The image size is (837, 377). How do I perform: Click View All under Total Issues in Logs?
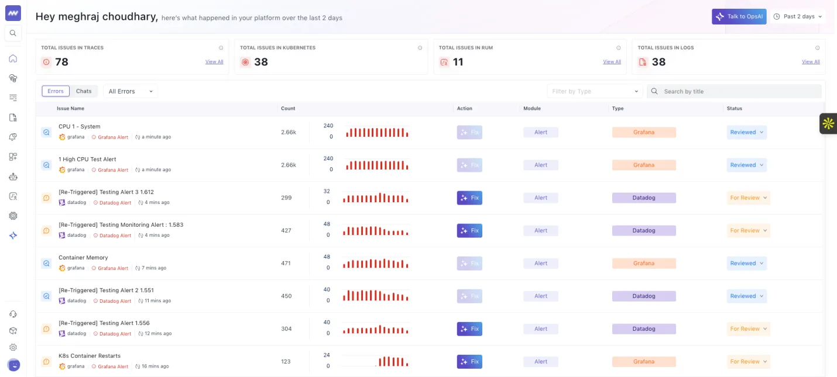811,62
